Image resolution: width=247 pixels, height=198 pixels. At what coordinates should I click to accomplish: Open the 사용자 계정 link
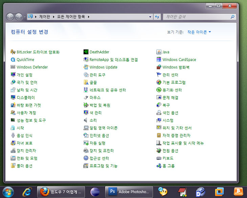coord(26,113)
